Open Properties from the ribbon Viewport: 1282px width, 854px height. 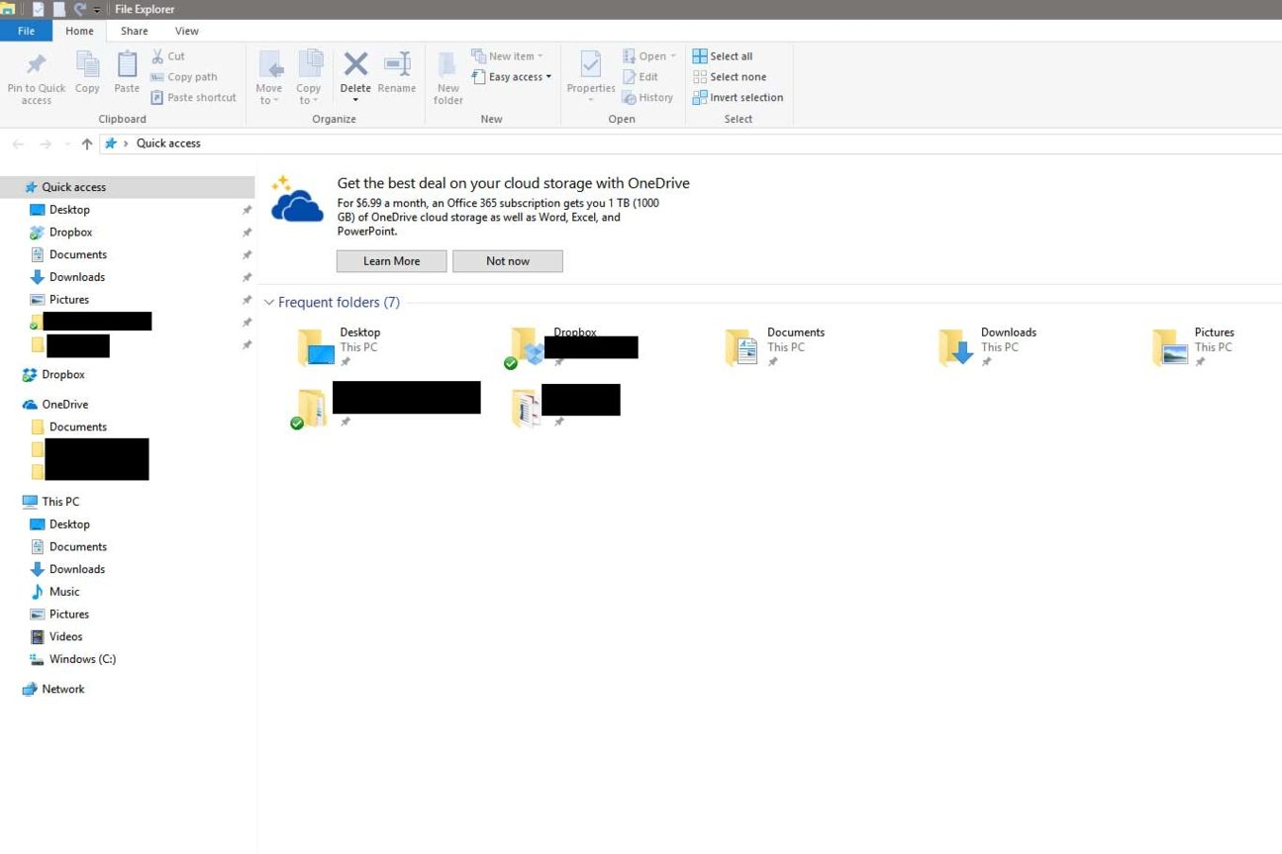[590, 76]
